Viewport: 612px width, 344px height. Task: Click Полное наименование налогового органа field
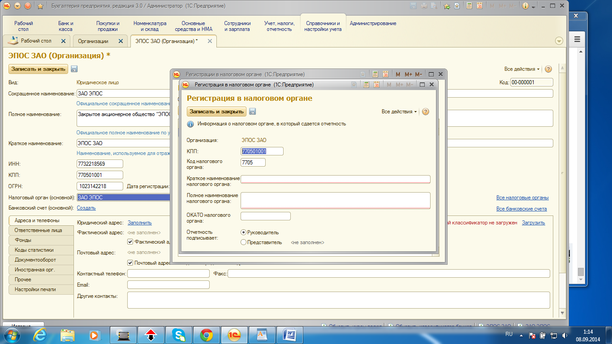tap(336, 200)
